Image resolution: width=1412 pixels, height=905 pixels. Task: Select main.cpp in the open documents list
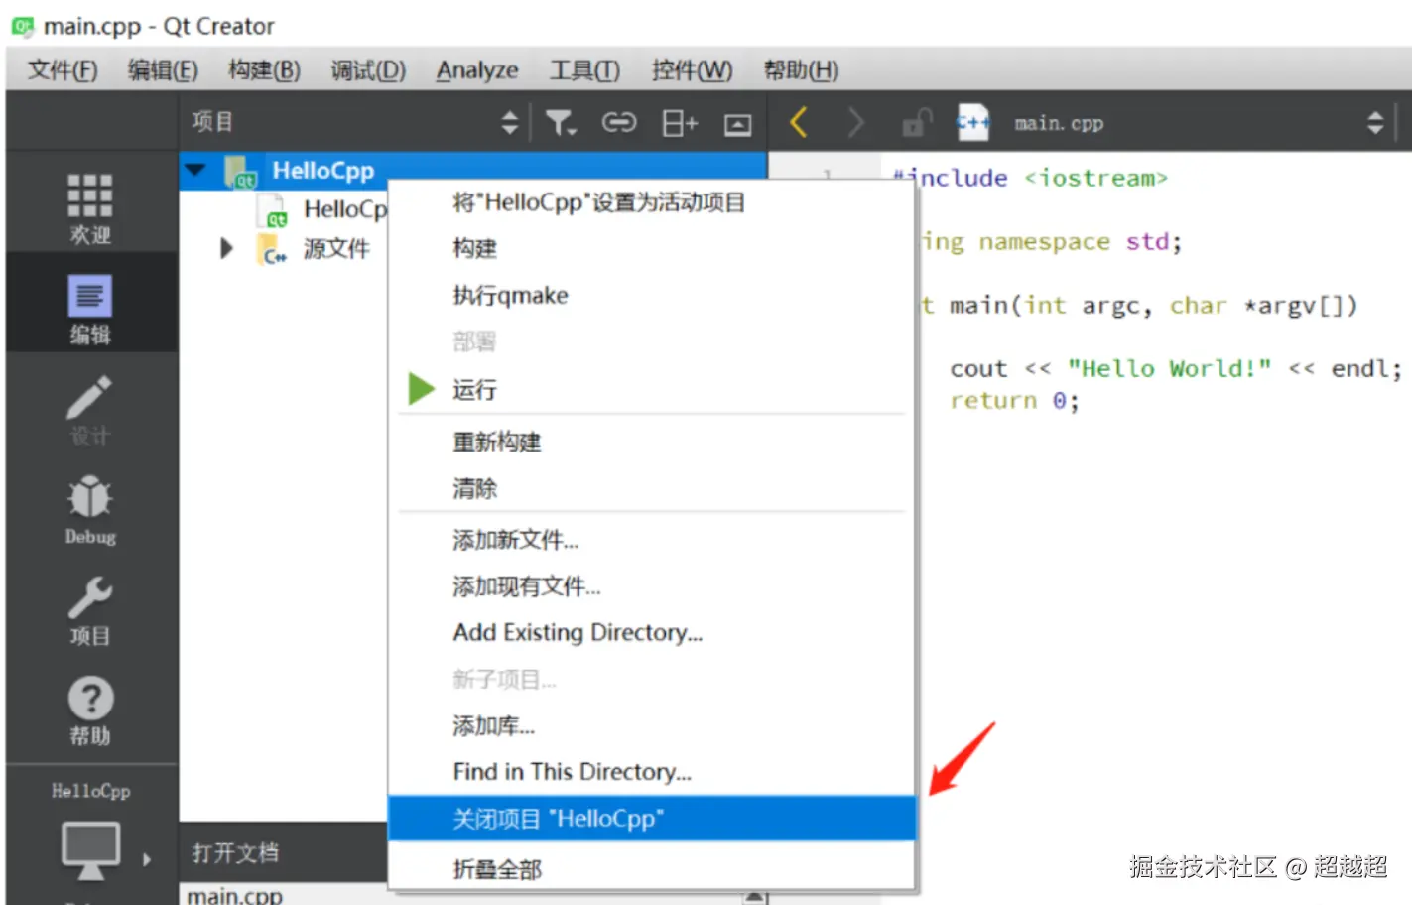point(235,895)
